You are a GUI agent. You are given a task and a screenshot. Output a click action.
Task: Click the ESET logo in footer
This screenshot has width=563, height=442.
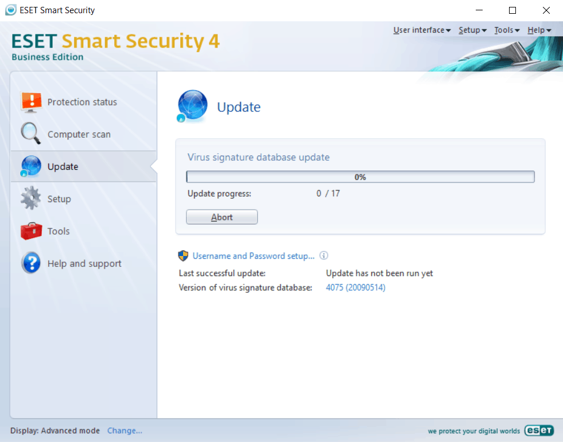[538, 431]
